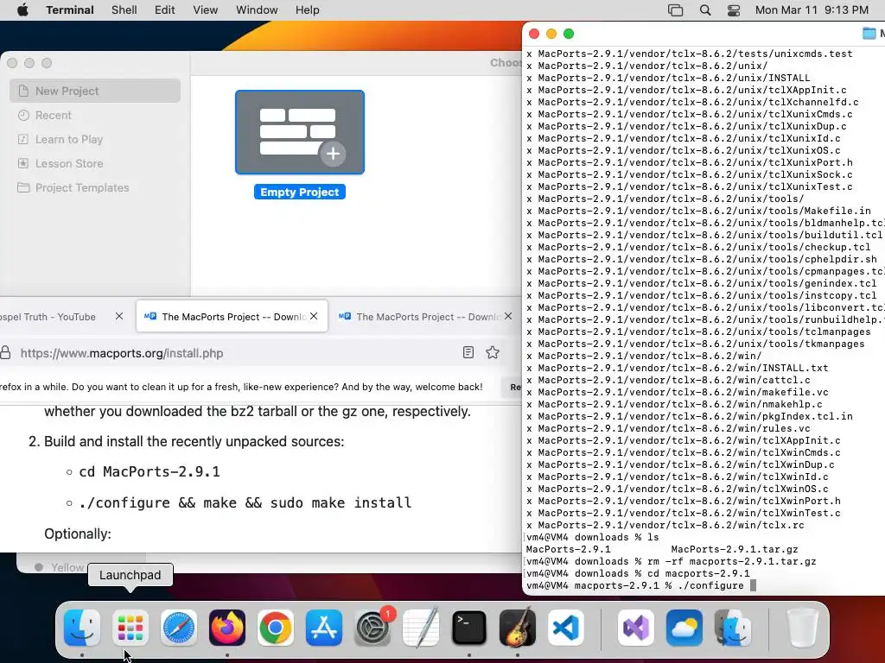Open the Trash in the dock
885x663 pixels.
click(x=802, y=628)
